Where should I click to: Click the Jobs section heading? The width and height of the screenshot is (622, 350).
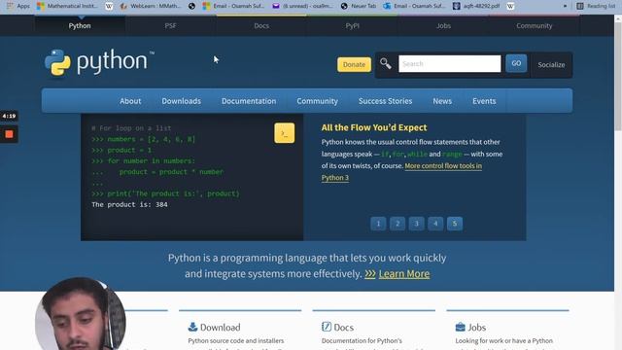click(477, 328)
